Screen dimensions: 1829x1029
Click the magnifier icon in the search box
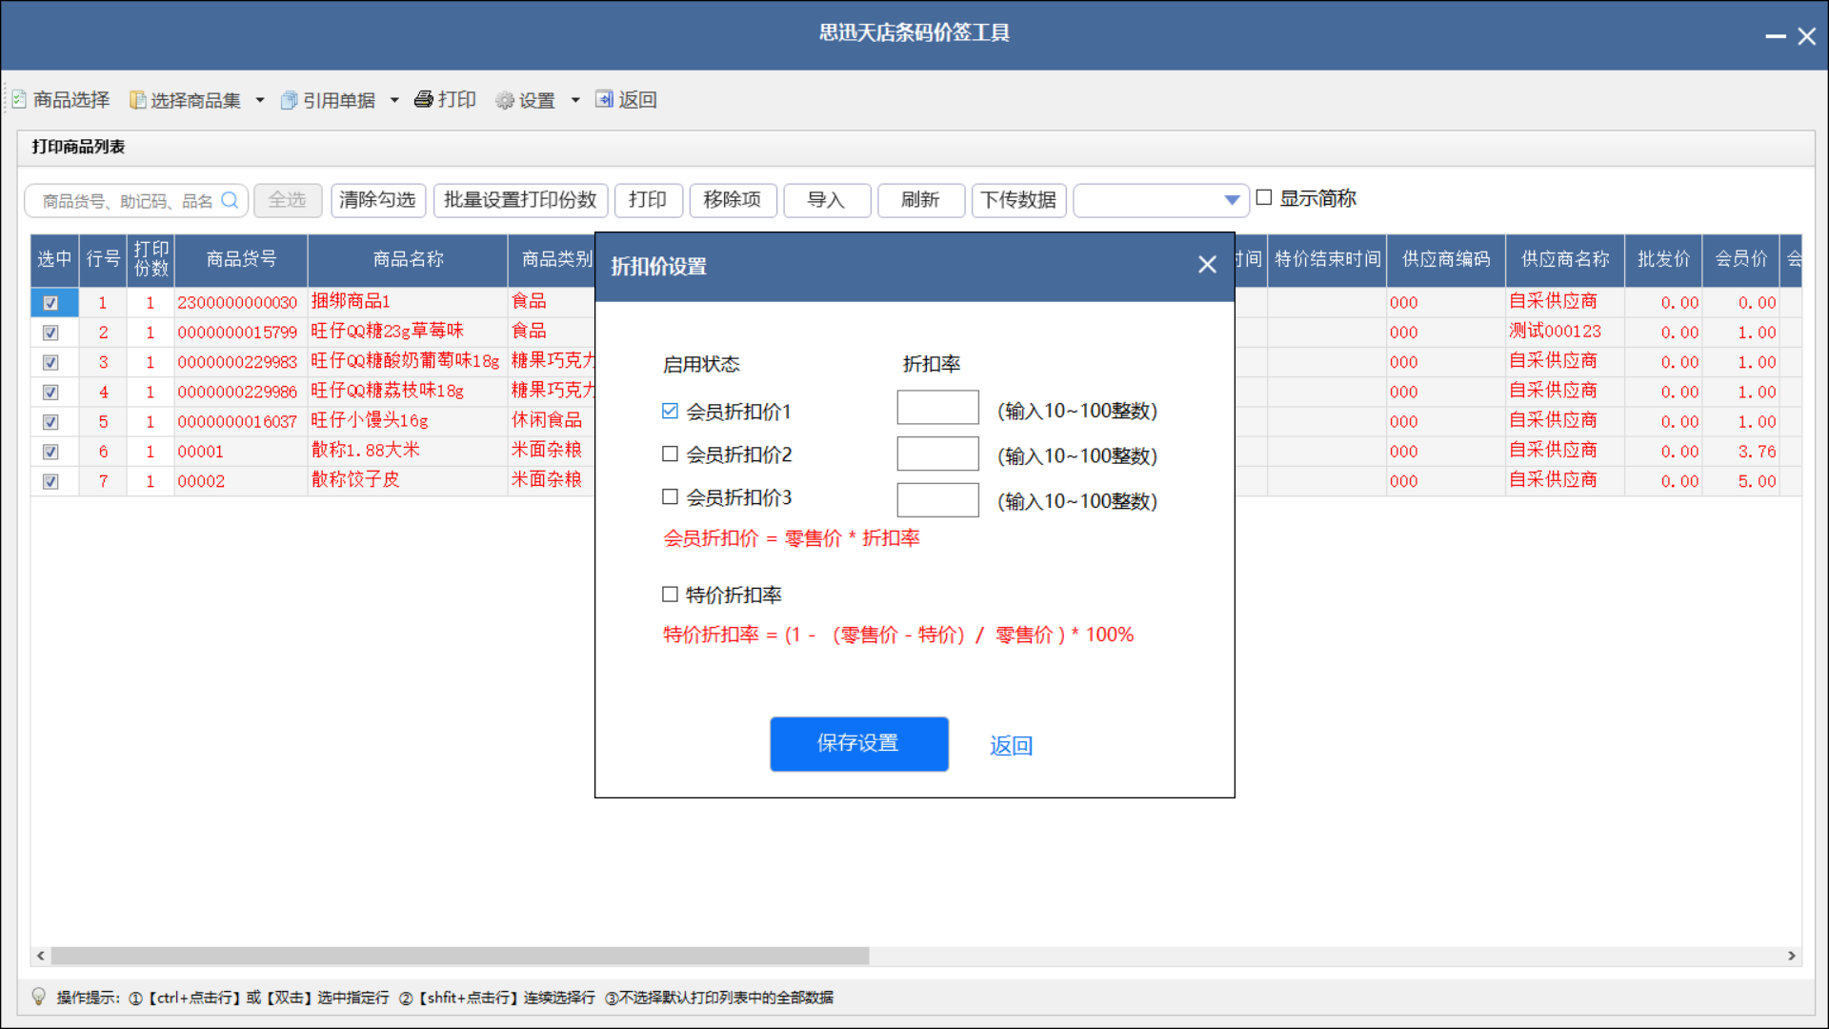point(230,200)
